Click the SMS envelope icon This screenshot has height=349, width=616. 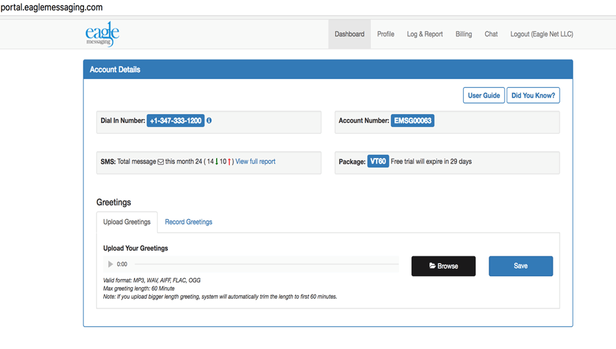[x=161, y=162]
